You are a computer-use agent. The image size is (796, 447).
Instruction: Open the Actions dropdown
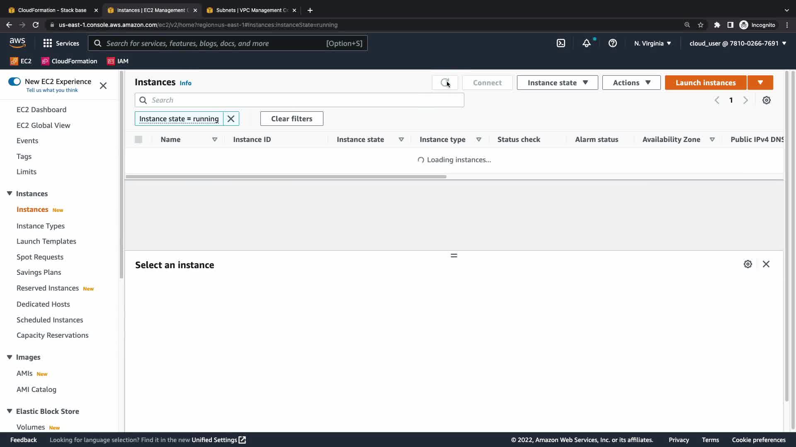pyautogui.click(x=631, y=83)
